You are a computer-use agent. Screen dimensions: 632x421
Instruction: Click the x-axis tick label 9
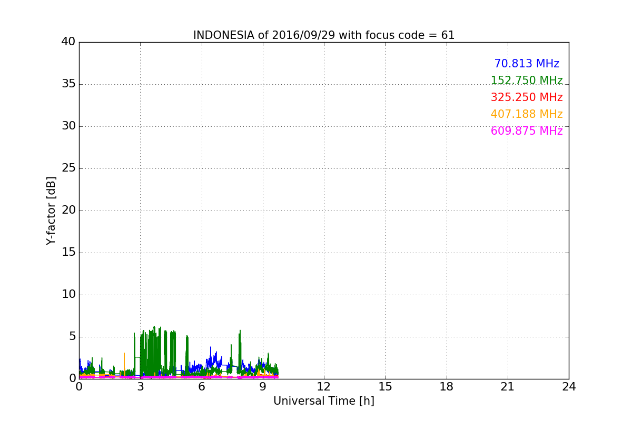click(x=263, y=387)
